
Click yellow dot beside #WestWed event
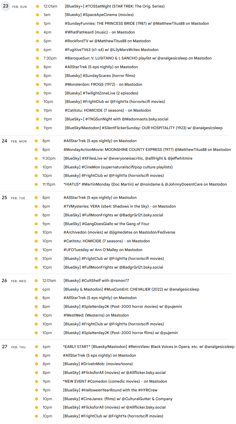pos(36,315)
